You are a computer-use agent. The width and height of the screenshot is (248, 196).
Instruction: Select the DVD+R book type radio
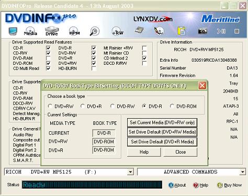pyautogui.click(x=83, y=106)
